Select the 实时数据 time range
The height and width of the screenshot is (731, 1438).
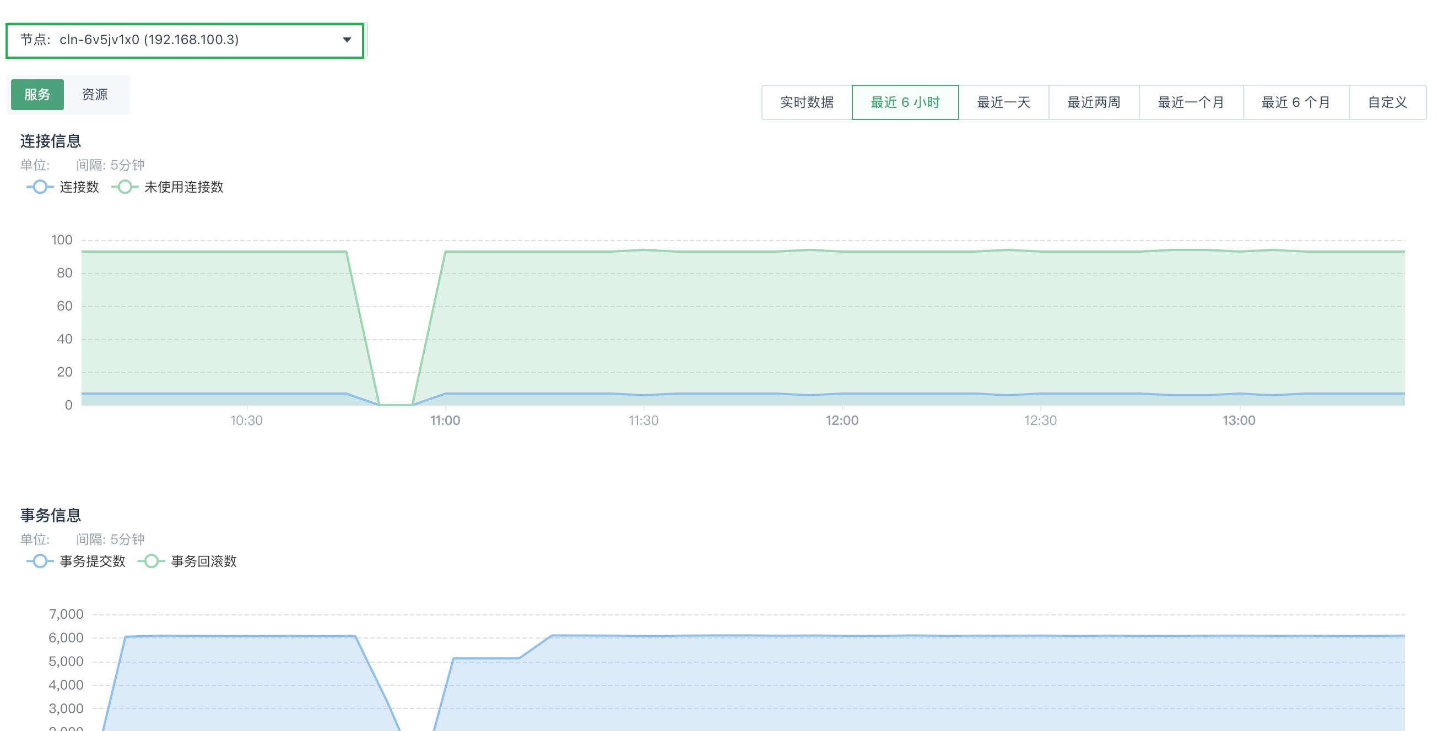pos(807,102)
